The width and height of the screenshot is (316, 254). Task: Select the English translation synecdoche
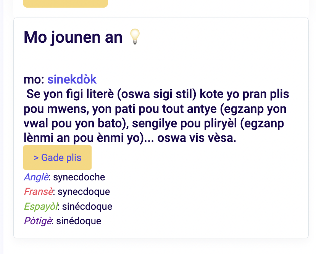click(79, 177)
